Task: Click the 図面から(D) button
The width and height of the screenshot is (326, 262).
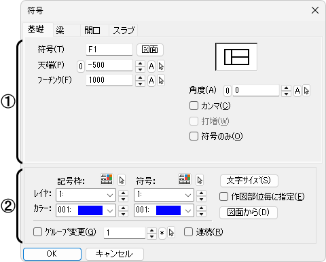Action: (x=249, y=212)
